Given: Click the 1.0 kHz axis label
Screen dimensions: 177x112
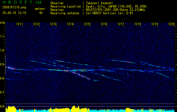Looking at the screenshot, I should (x=2, y=51).
